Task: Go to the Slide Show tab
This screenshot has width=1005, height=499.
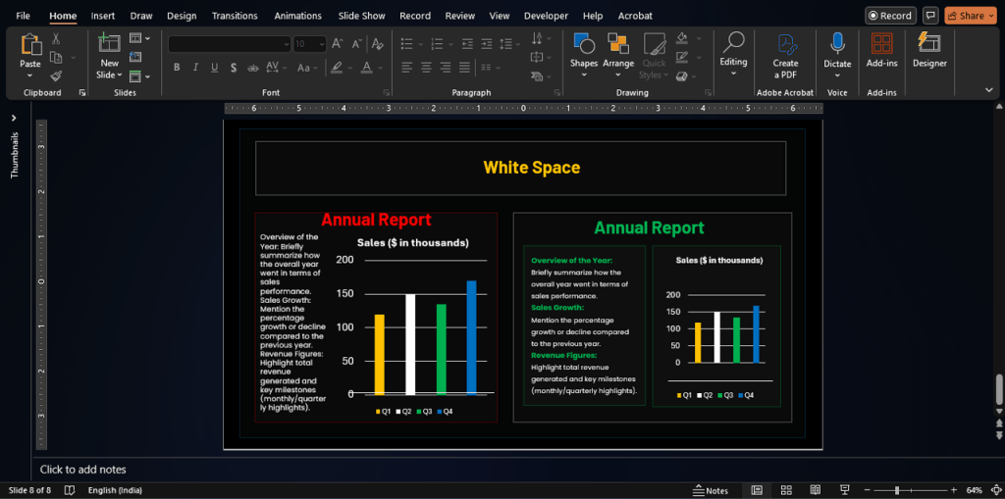Action: [361, 16]
